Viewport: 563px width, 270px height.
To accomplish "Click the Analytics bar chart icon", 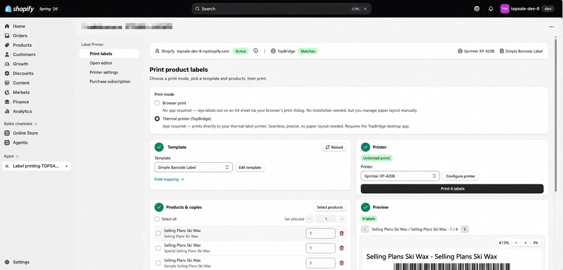I will [7, 111].
